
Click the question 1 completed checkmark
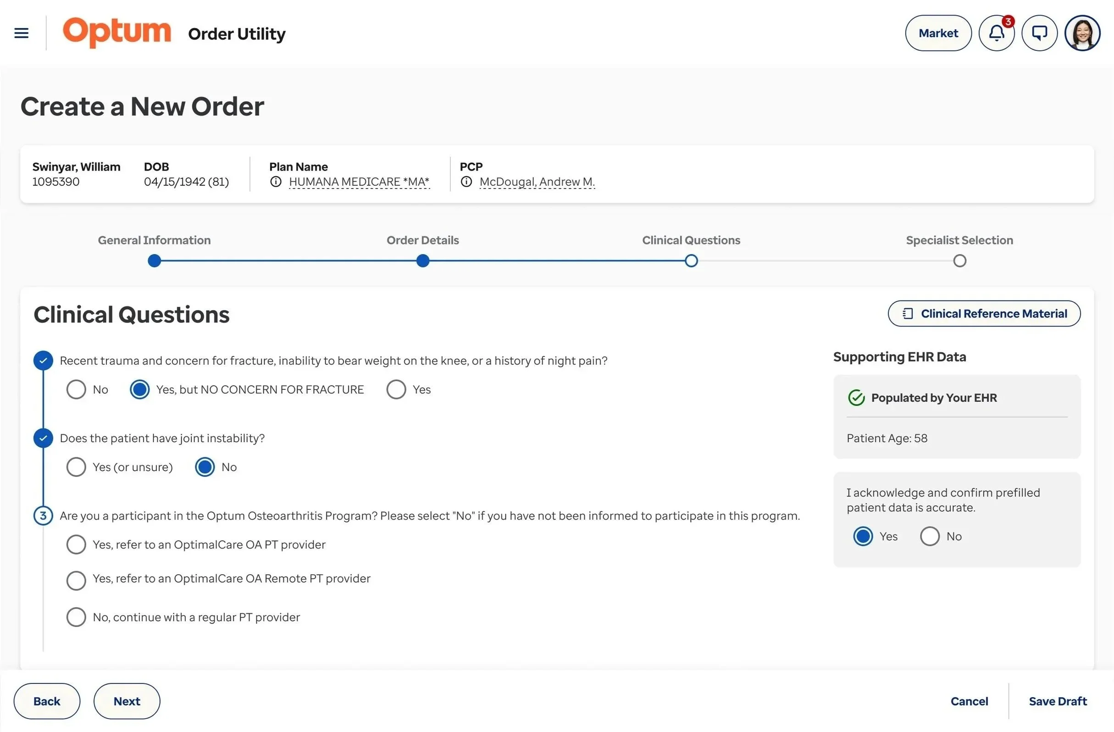click(x=43, y=360)
